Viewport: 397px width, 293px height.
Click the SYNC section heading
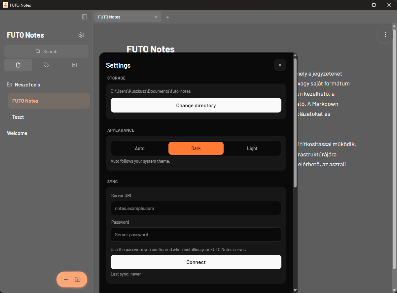pyautogui.click(x=113, y=182)
